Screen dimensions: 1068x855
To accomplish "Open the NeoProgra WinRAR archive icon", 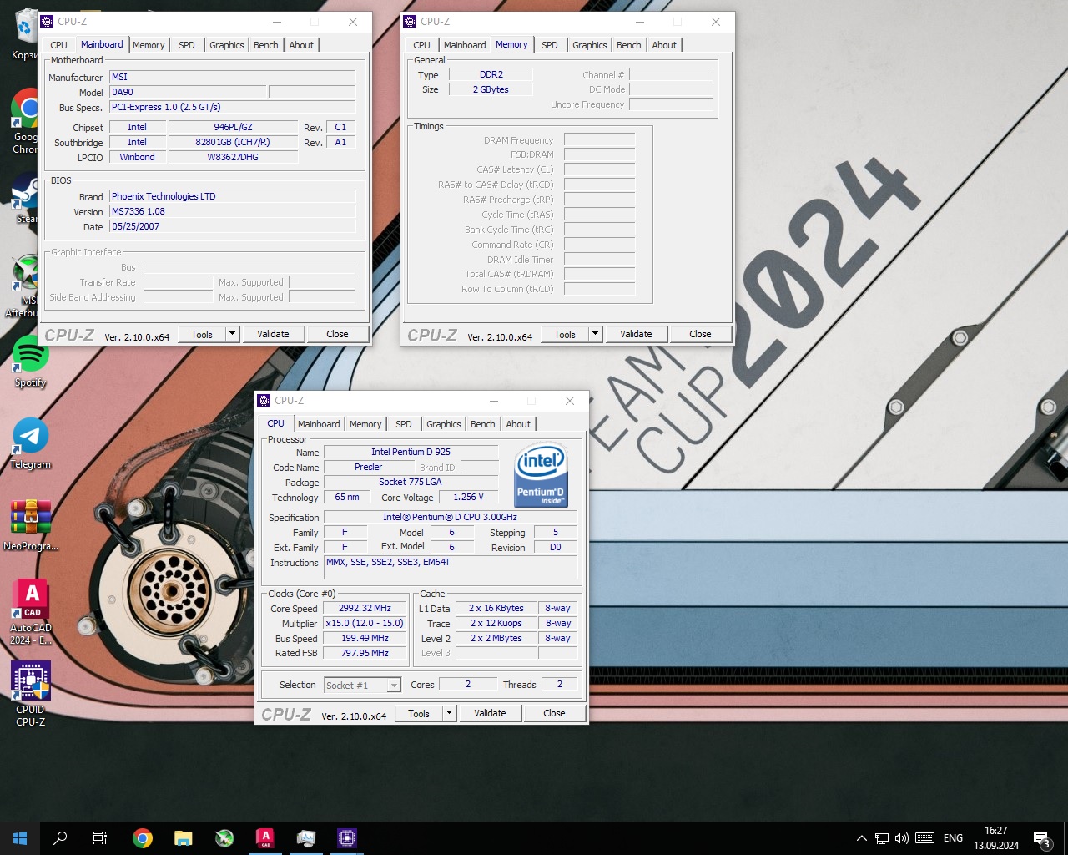I will [x=31, y=524].
